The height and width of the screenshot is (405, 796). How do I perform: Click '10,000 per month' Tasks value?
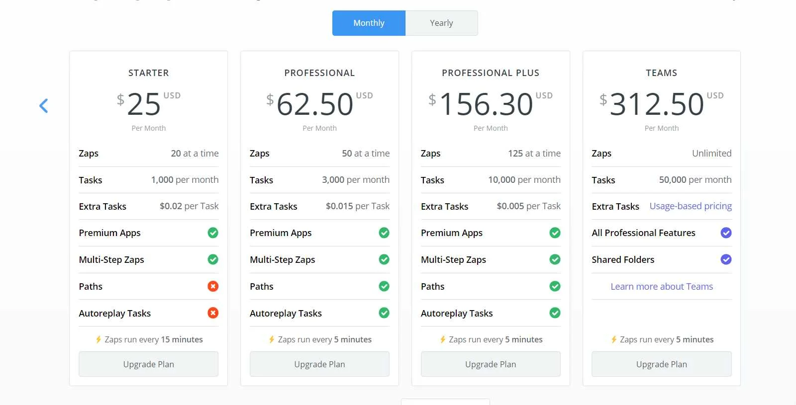524,179
